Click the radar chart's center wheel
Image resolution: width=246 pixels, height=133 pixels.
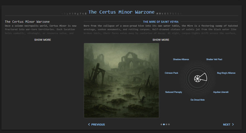pyautogui.click(x=197, y=78)
